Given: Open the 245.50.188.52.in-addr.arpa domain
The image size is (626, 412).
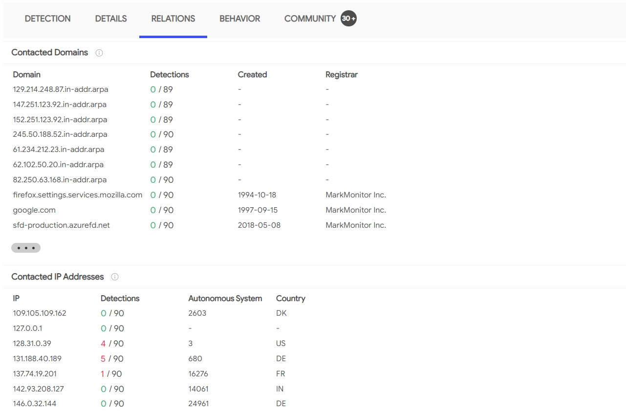Looking at the screenshot, I should (60, 134).
